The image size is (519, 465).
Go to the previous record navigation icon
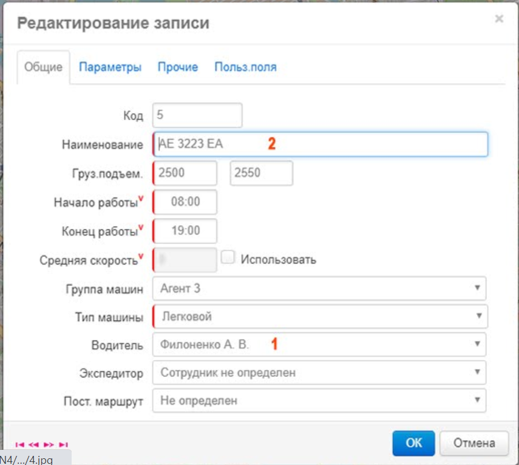34,444
